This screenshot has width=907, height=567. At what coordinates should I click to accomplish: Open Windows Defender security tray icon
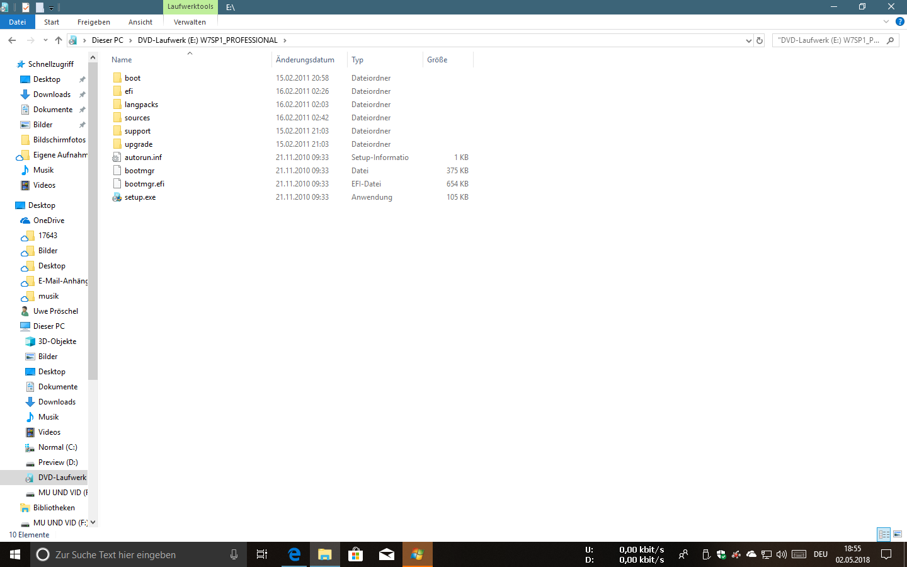(721, 554)
